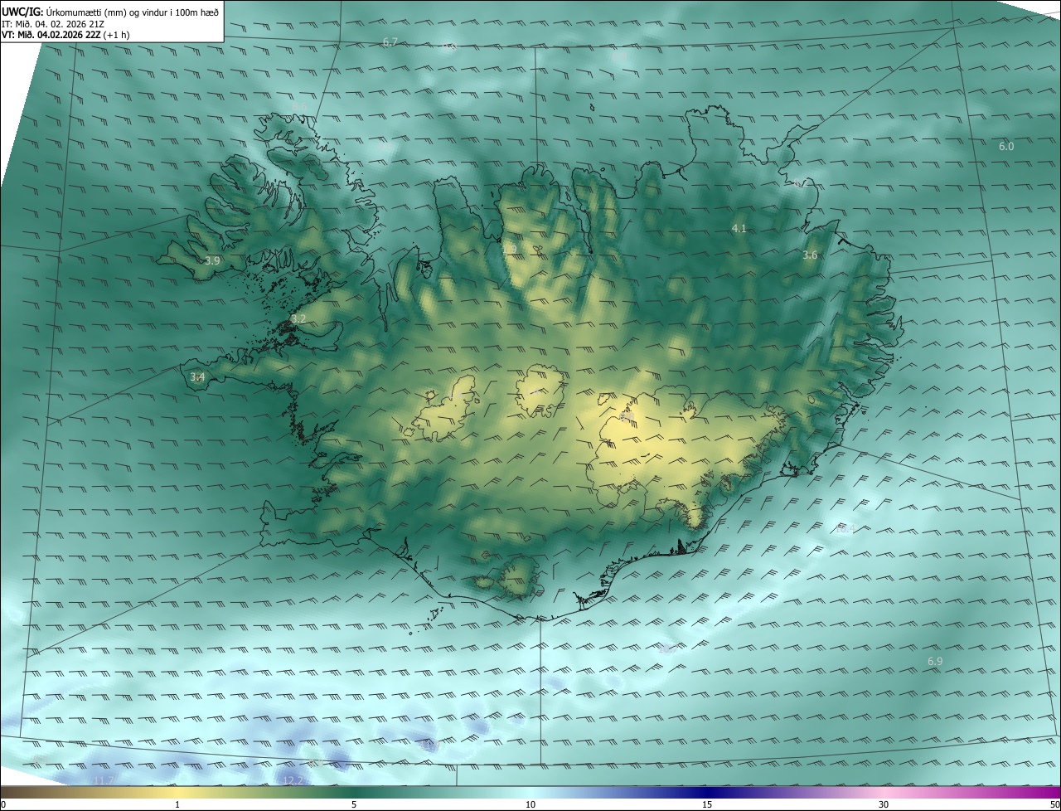Click the 11.7 value label
The height and width of the screenshot is (811, 1061).
(x=103, y=780)
